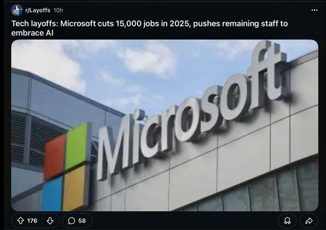The width and height of the screenshot is (326, 230).
Task: Upvote the Microsoft layoffs post
Action: click(x=21, y=220)
